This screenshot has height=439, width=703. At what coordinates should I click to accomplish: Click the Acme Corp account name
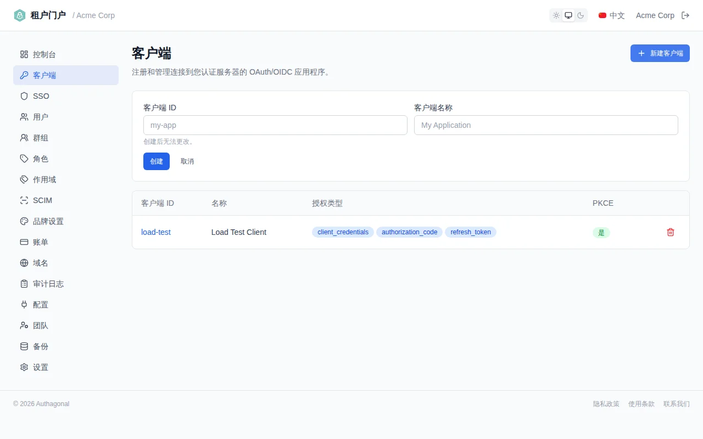(655, 15)
